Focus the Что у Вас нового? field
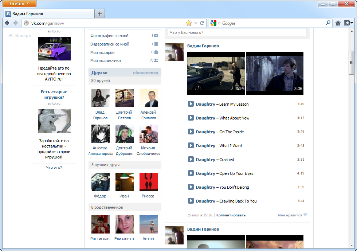 pos(237,32)
